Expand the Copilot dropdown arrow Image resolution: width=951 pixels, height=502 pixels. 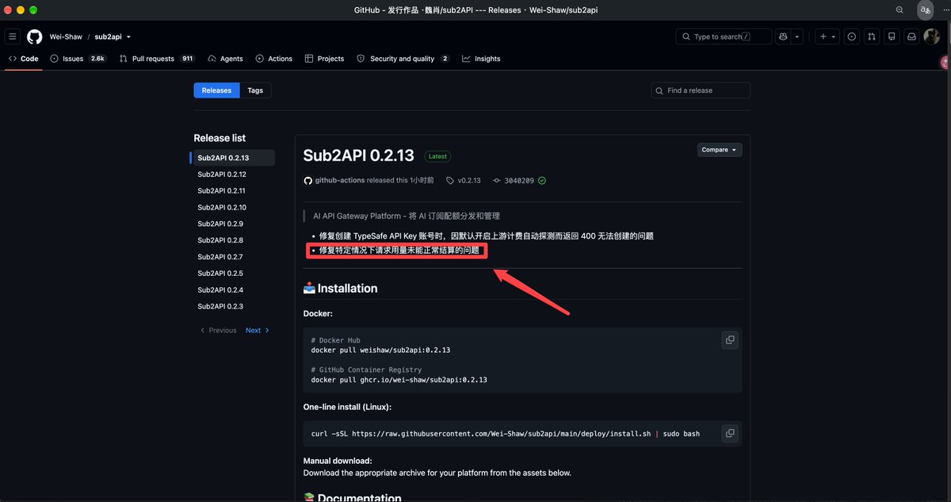click(797, 36)
